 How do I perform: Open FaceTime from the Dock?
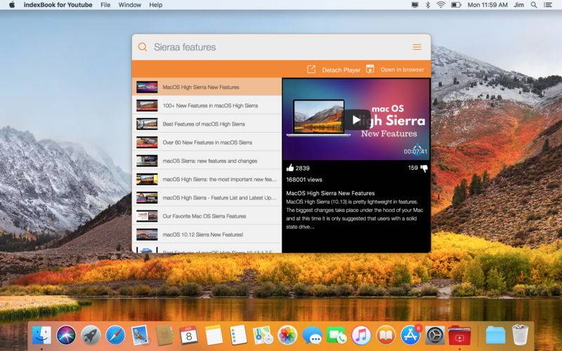pyautogui.click(x=336, y=336)
